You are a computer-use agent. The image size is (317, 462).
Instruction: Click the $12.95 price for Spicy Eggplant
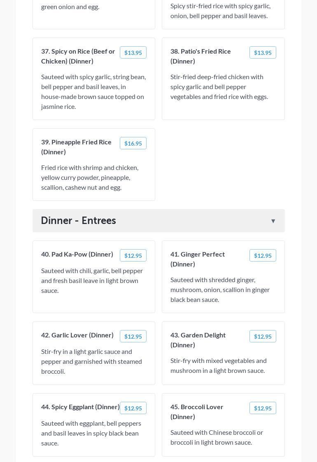tap(133, 408)
